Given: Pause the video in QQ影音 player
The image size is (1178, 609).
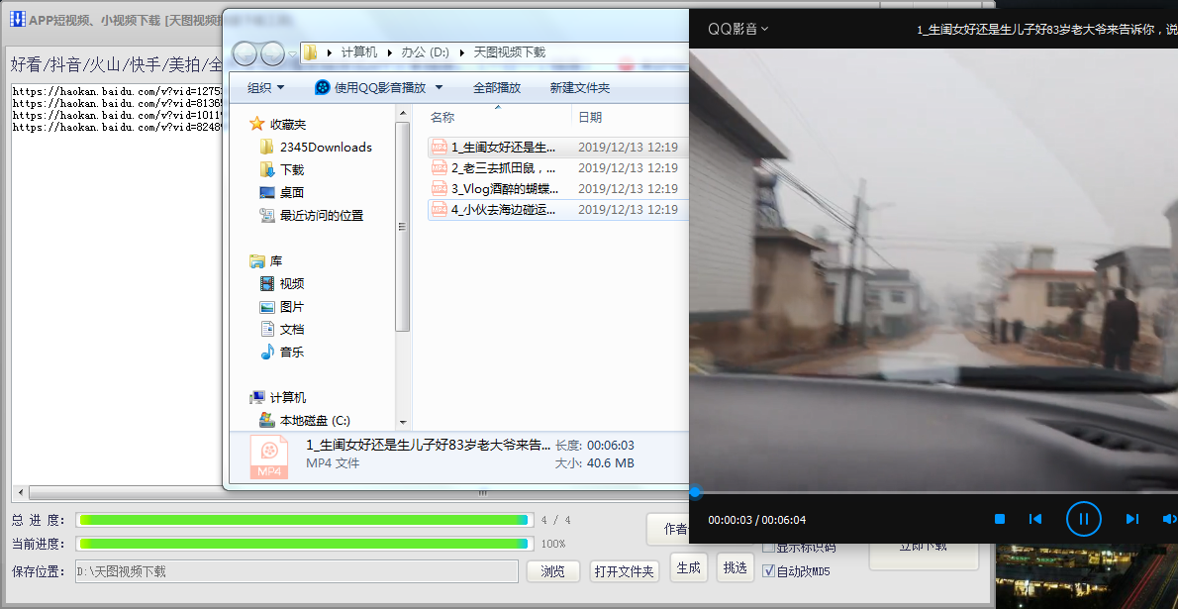Looking at the screenshot, I should [1083, 519].
